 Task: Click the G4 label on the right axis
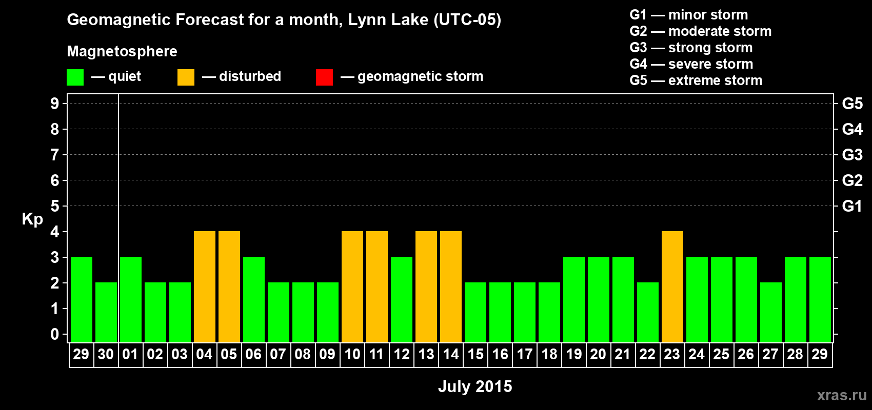point(853,129)
